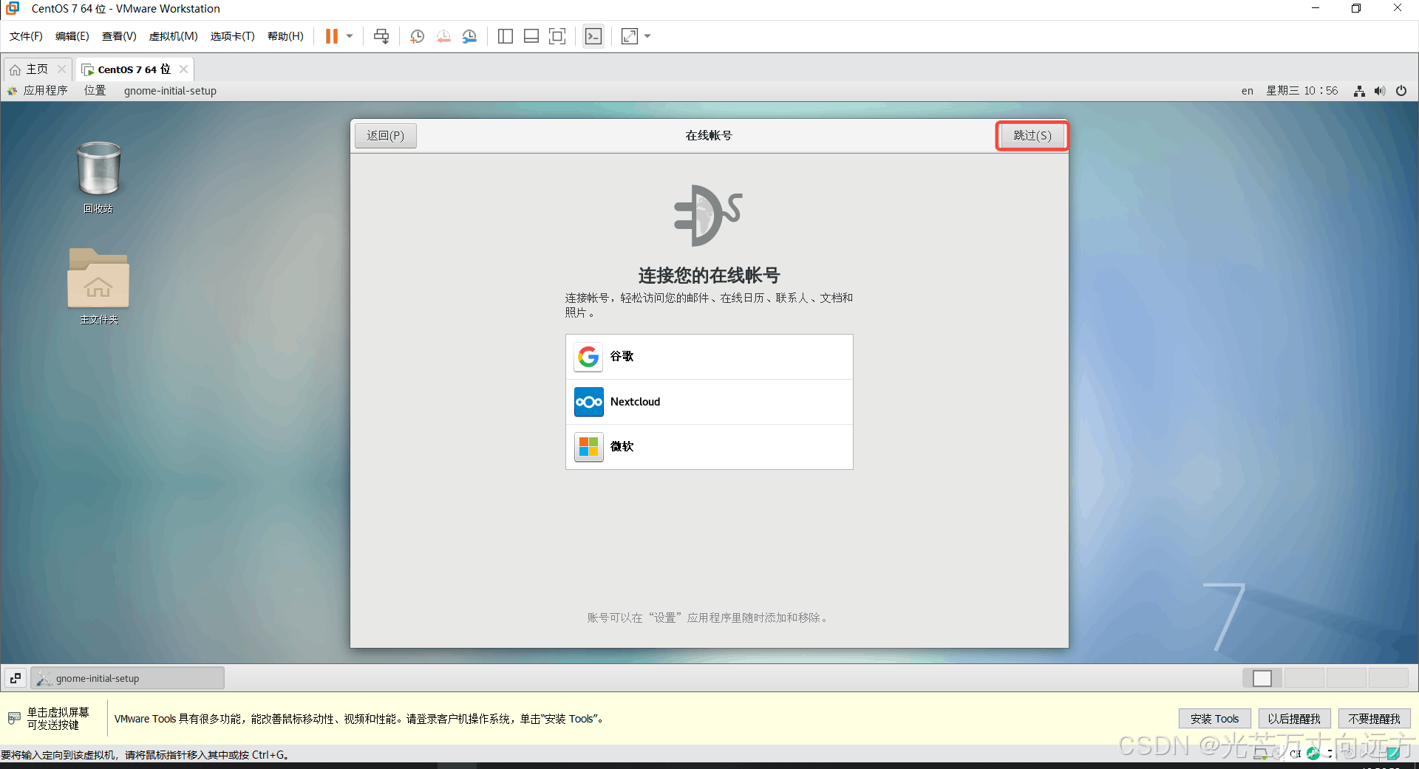Open the console view icon
The width and height of the screenshot is (1419, 769).
click(593, 36)
